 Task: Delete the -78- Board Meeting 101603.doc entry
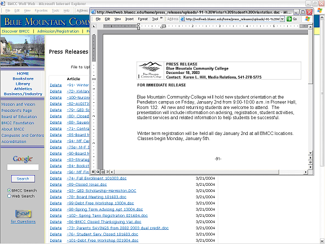click(x=56, y=197)
